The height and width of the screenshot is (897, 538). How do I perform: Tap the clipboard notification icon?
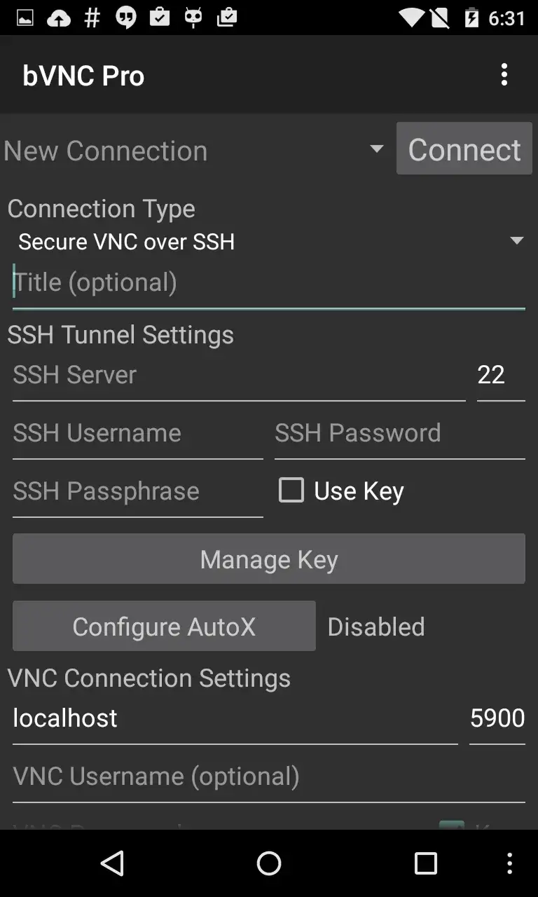click(x=160, y=18)
